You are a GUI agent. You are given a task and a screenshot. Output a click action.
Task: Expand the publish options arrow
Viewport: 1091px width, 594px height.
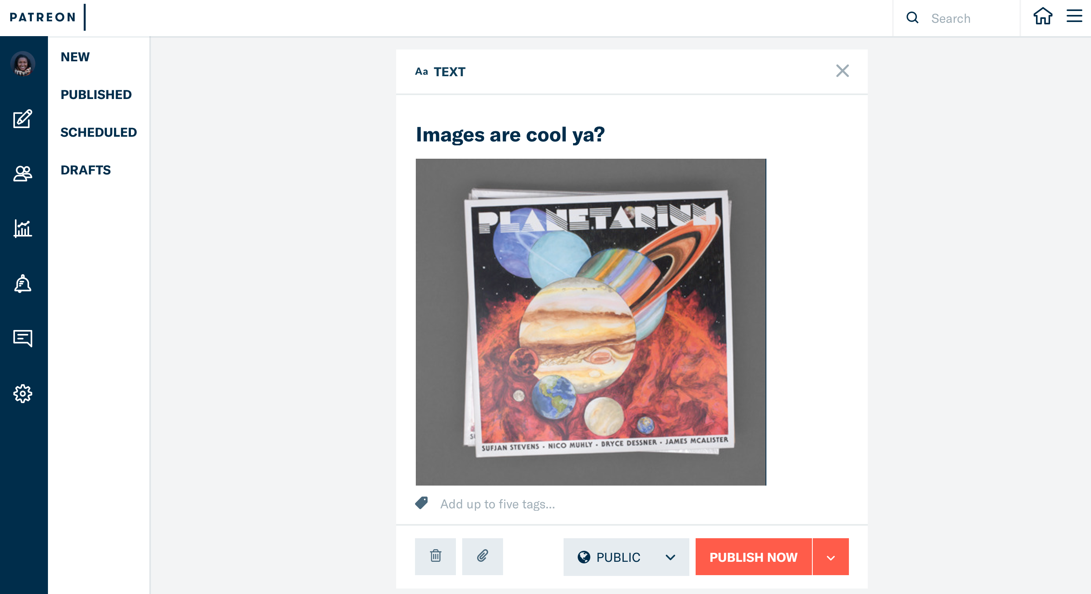click(830, 557)
